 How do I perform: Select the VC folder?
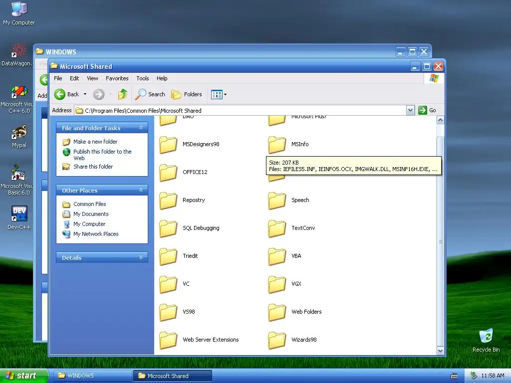click(x=175, y=284)
